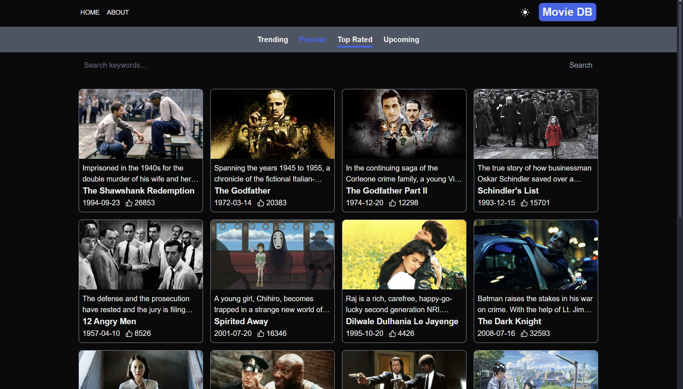Open the Top Rated tab
Screen dimensions: 683x389
[x=354, y=40]
